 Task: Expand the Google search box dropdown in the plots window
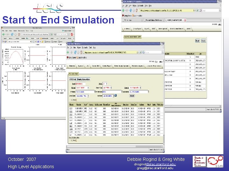(31, 41)
